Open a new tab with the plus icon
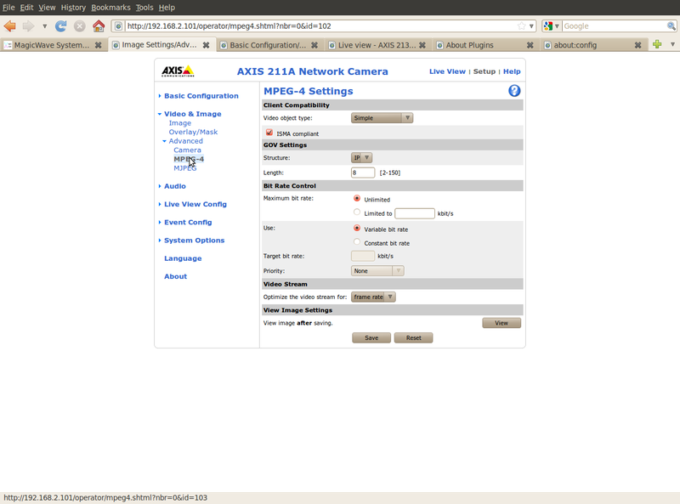This screenshot has width=680, height=504. [657, 44]
